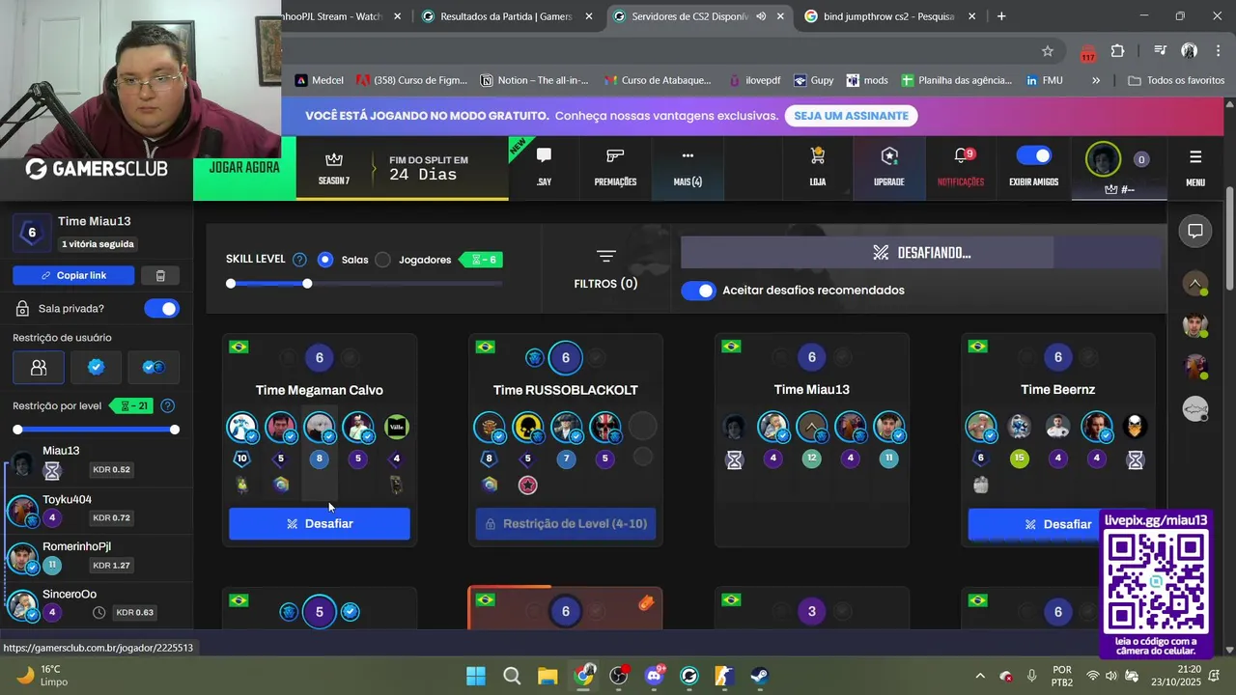Switch to bind jumpthrow cs2 tab

click(888, 16)
